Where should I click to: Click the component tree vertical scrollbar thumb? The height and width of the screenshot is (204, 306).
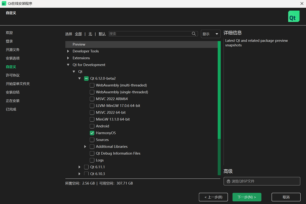(219, 90)
